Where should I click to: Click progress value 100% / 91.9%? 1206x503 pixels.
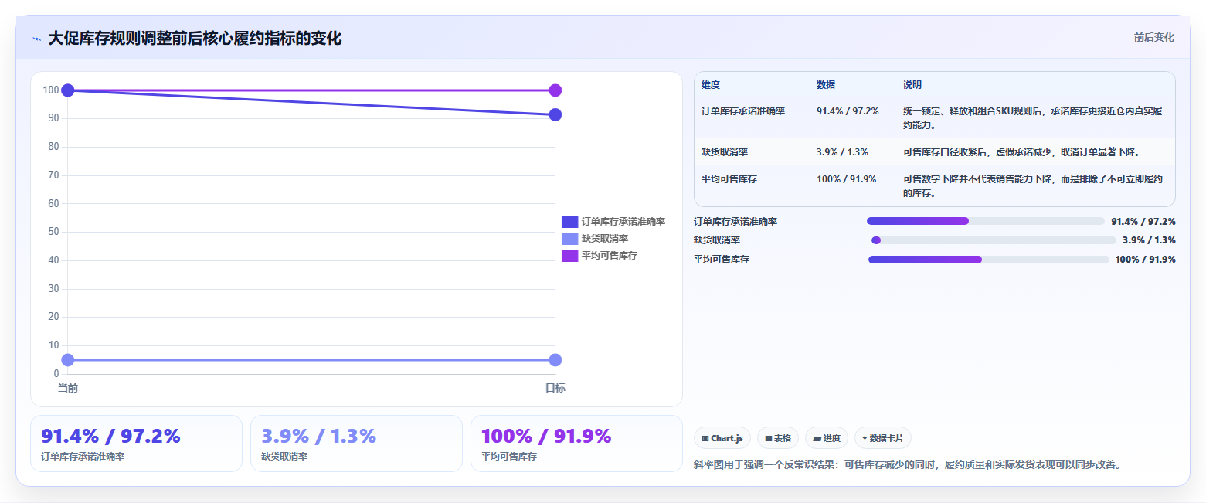(x=1146, y=260)
